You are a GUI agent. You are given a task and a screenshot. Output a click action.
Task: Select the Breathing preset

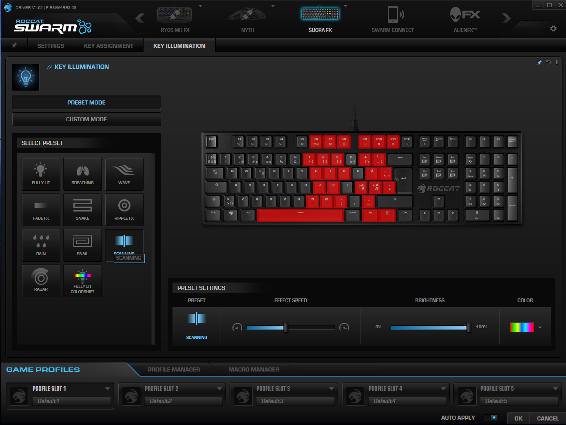pos(82,174)
